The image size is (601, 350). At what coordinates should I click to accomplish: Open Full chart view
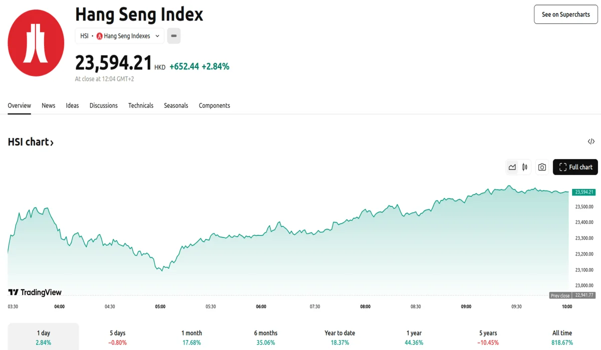575,167
